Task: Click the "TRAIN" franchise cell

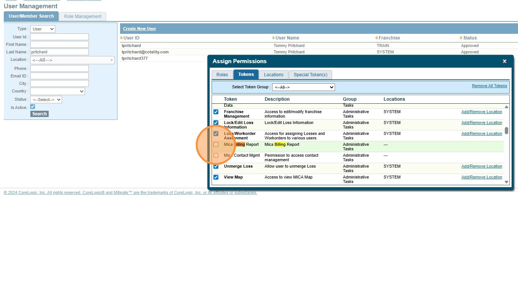Action: (383, 45)
